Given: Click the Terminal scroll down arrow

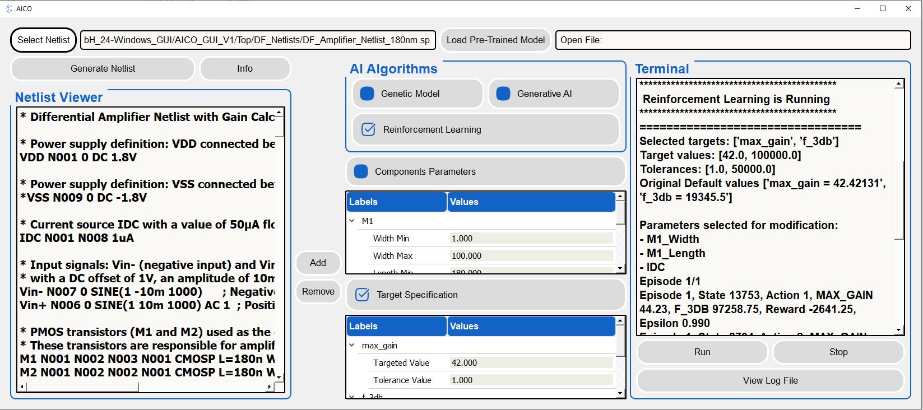Looking at the screenshot, I should 899,330.
